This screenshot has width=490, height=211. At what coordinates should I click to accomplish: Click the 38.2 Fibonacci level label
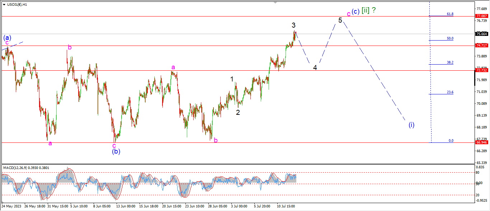pos(450,62)
